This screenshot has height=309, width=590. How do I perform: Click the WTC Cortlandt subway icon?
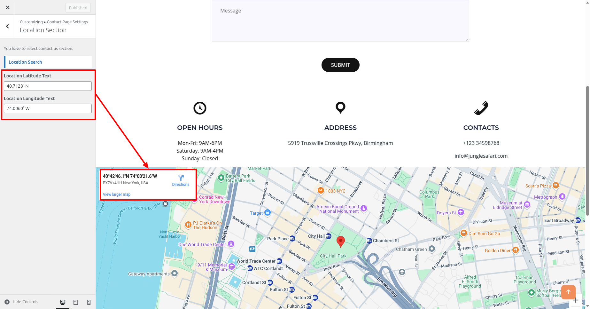[250, 268]
